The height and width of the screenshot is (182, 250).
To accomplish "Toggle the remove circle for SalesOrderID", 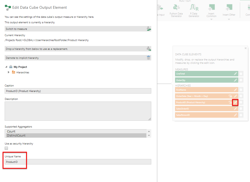I will click(x=241, y=109).
